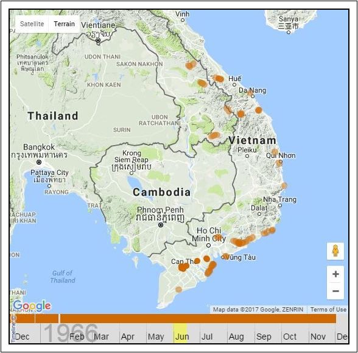358x353 pixels.
Task: Select the orange marker near Vung Tau
Action: 225,257
